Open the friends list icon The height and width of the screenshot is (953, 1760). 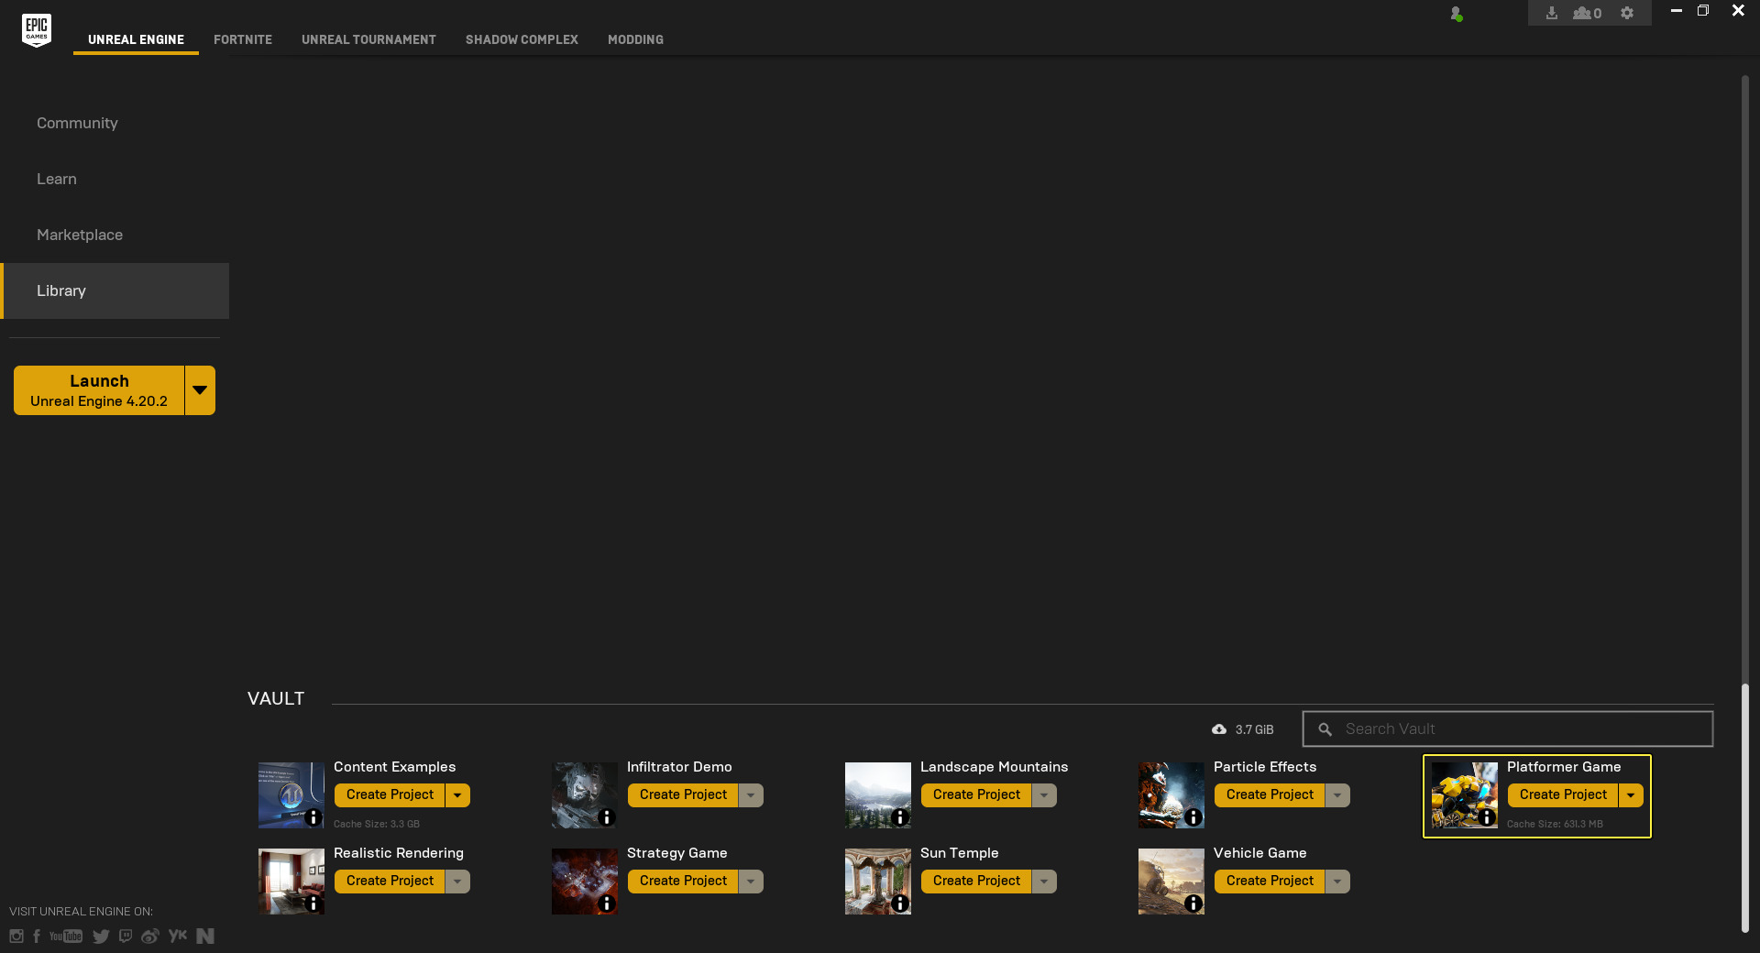(x=1587, y=13)
